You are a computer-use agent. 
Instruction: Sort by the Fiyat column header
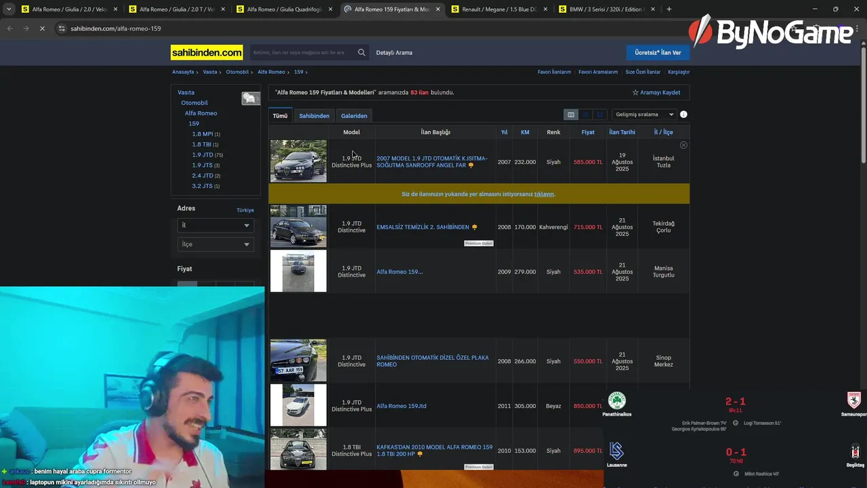[588, 132]
